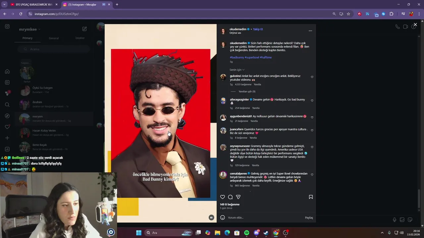Open Notifications heart in sidebar
The image size is (424, 238).
pyautogui.click(x=7, y=127)
